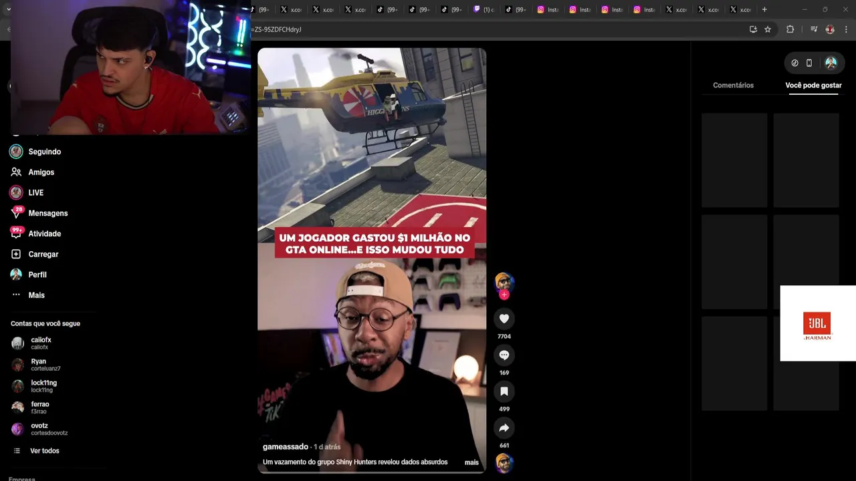
Task: Click the install app icon in address bar
Action: (x=753, y=29)
